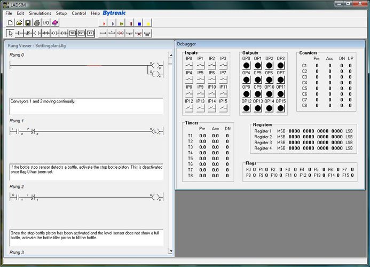Toggle input switch IP5
Image resolution: width=370 pixels, height=267 pixels.
pyautogui.click(x=200, y=80)
